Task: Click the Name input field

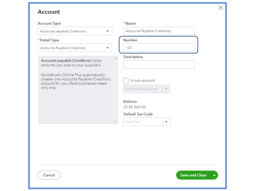Action: (x=159, y=31)
